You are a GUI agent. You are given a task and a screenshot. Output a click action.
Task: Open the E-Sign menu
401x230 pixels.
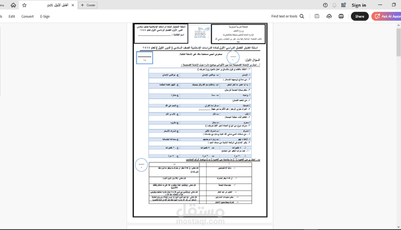point(45,16)
